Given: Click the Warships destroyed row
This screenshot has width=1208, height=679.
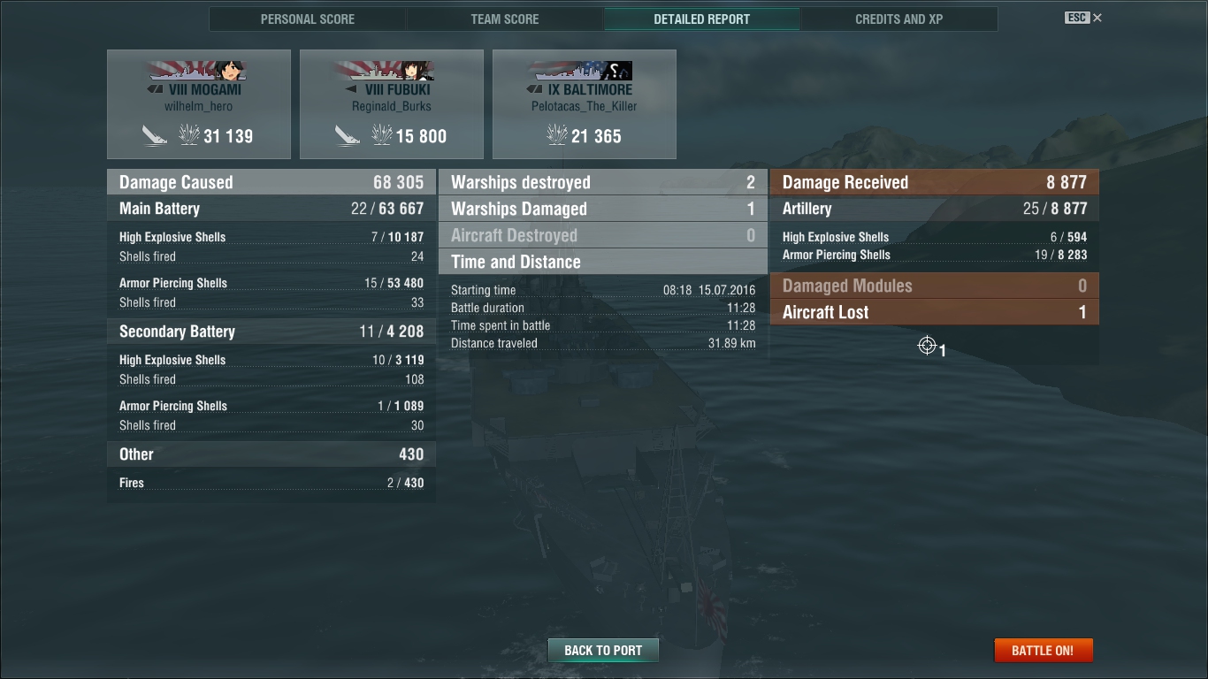Looking at the screenshot, I should [603, 182].
